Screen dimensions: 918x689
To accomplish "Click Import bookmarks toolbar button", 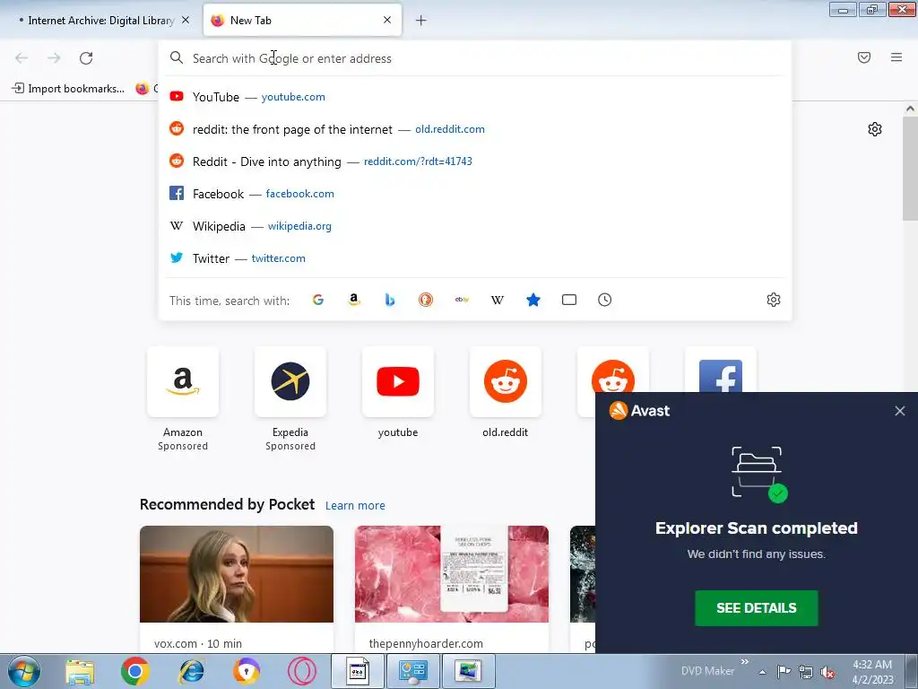I will 68,89.
